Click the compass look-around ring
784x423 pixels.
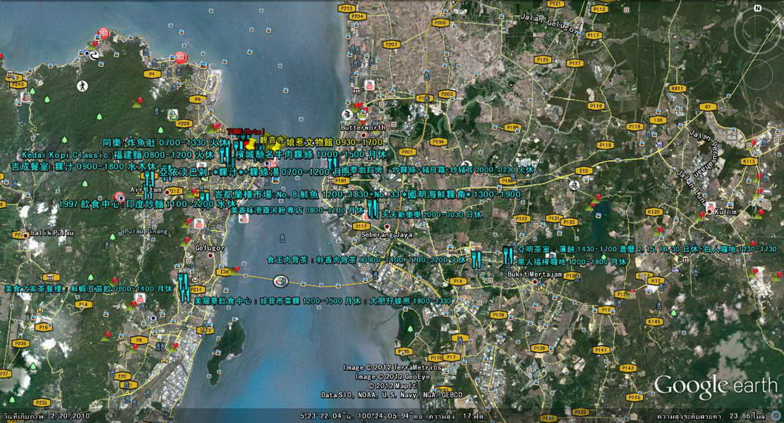pyautogui.click(x=757, y=29)
